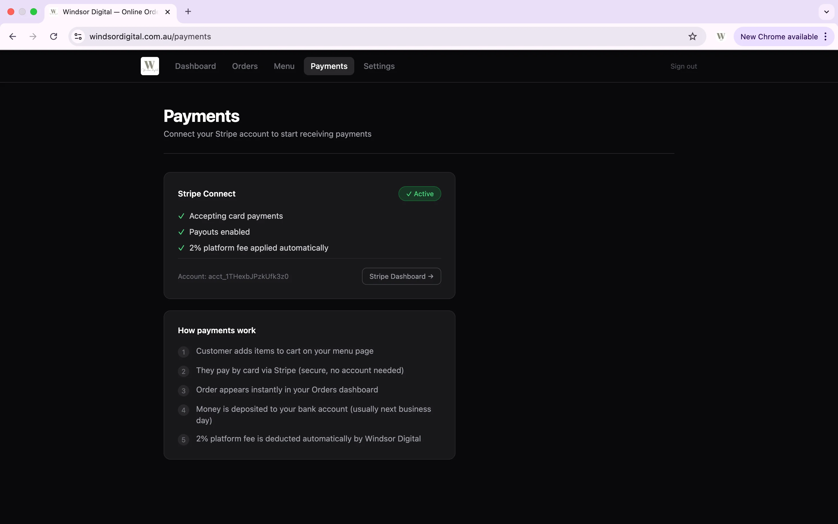This screenshot has width=838, height=524.
Task: Bookmark this page with the star icon
Action: pos(692,36)
